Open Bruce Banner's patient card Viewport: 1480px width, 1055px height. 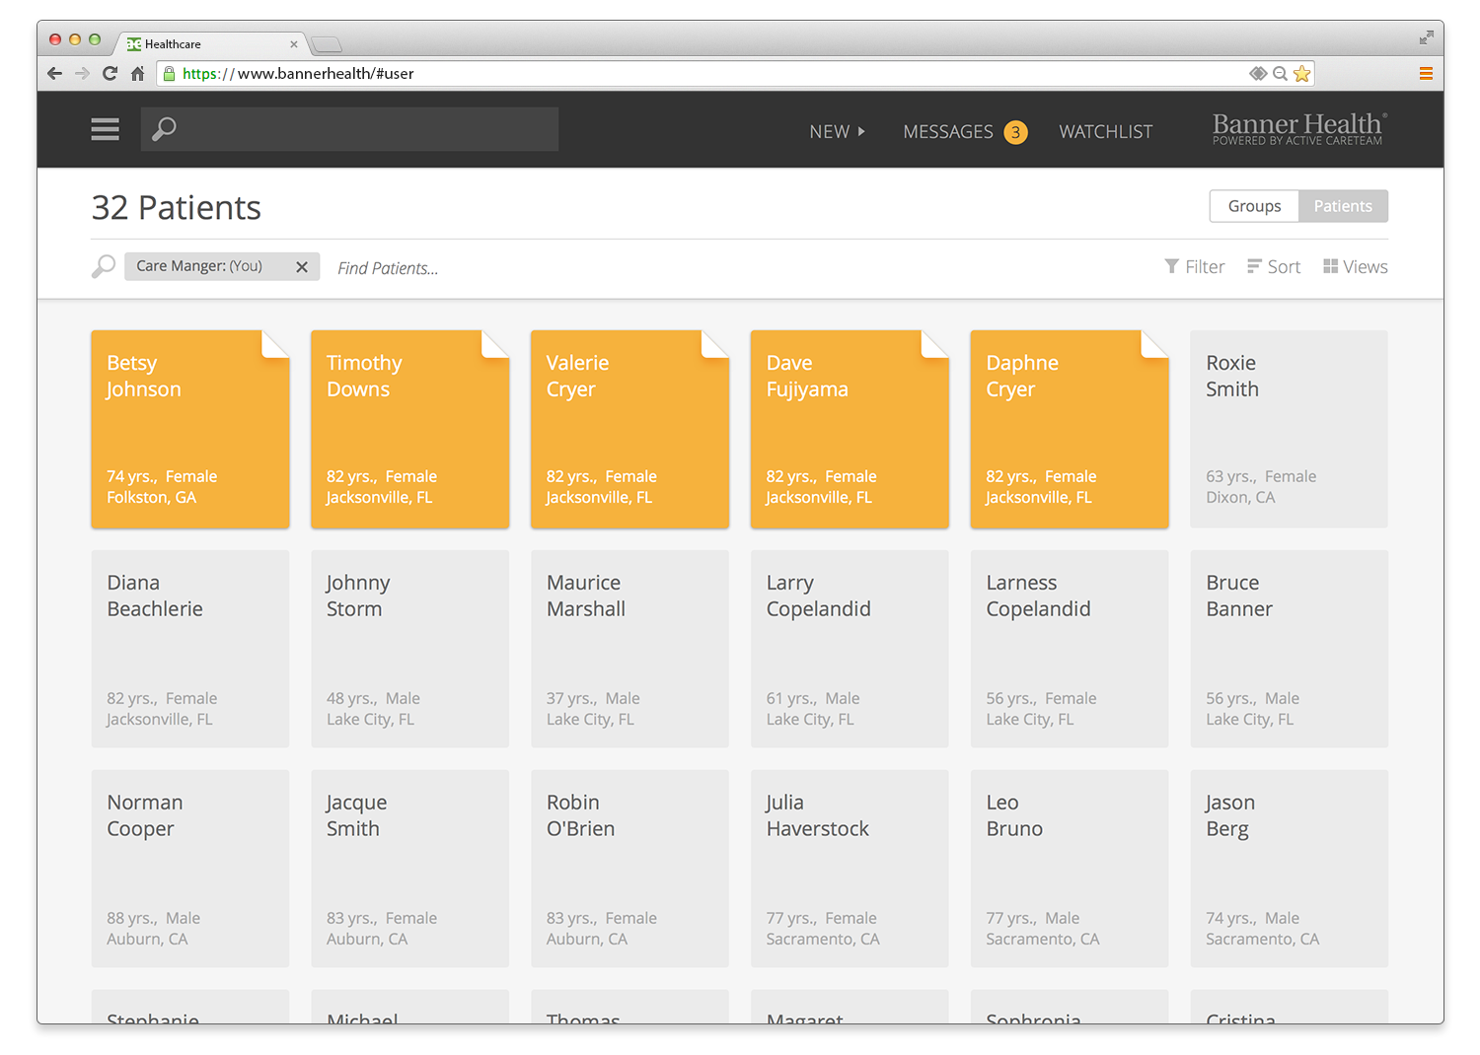(1289, 649)
